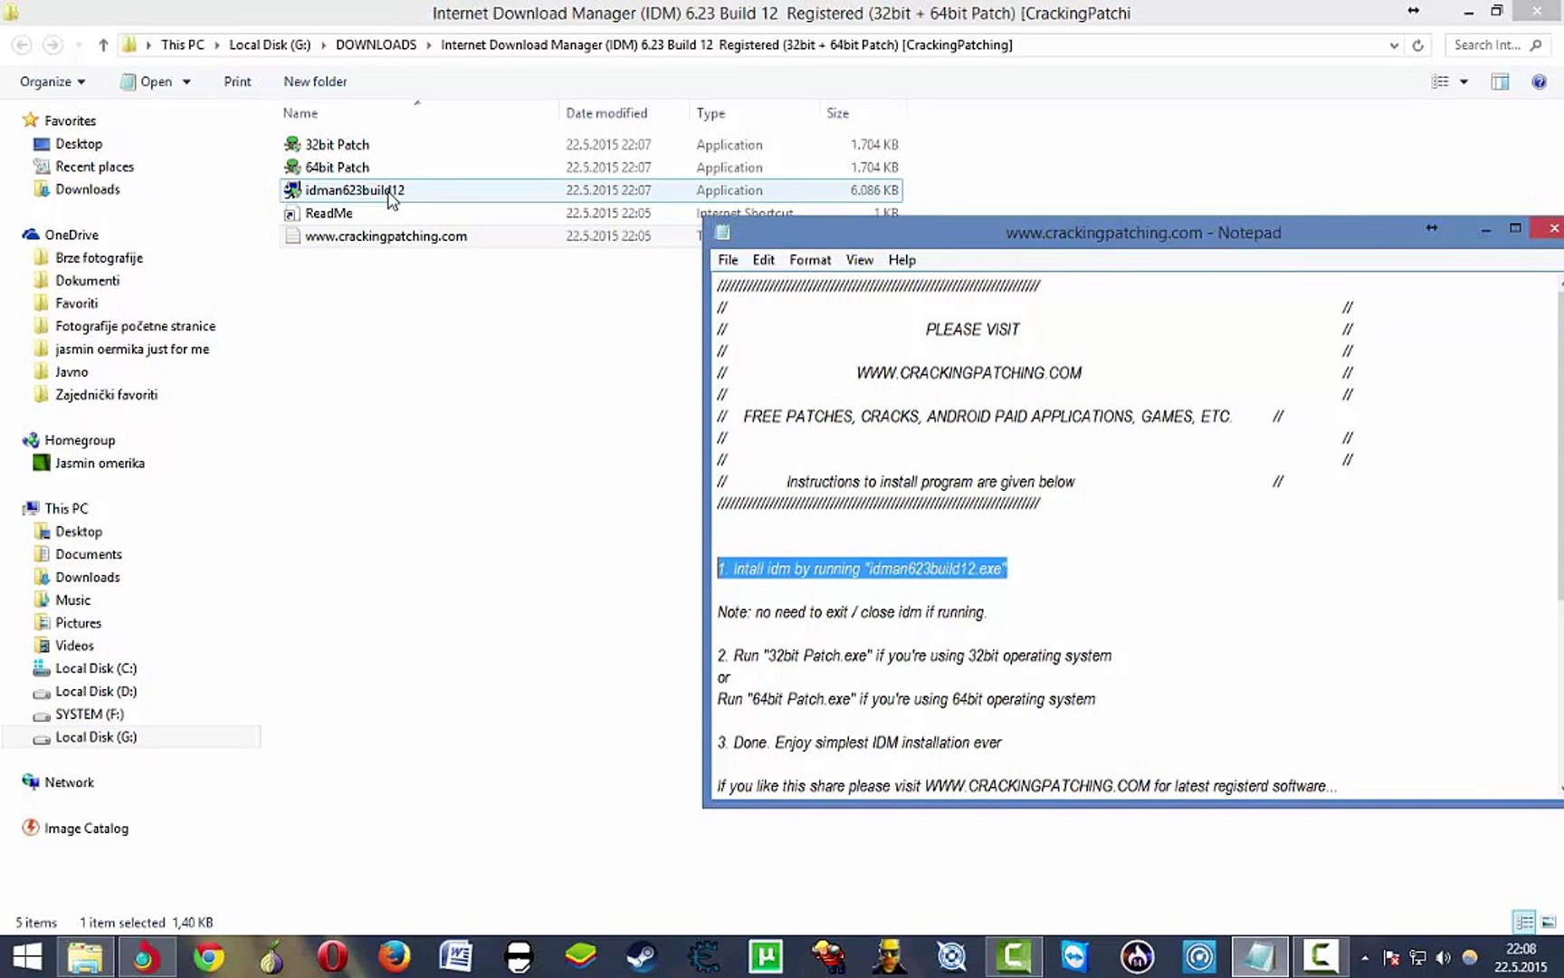This screenshot has height=978, width=1564.
Task: Sort files by Date modified column
Action: [624, 113]
